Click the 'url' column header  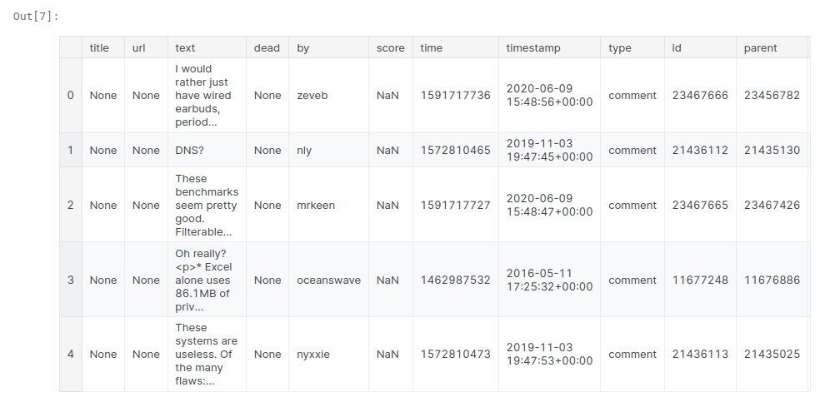tap(139, 48)
